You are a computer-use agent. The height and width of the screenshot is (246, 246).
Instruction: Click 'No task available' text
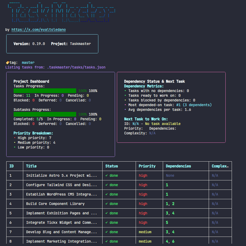(x=163, y=124)
